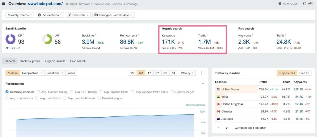Click the Ref. domains info icon
Image resolution: width=317 pixels, height=137 pixels.
coord(139,35)
